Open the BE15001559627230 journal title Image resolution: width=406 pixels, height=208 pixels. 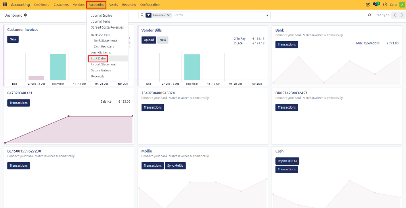(24, 151)
